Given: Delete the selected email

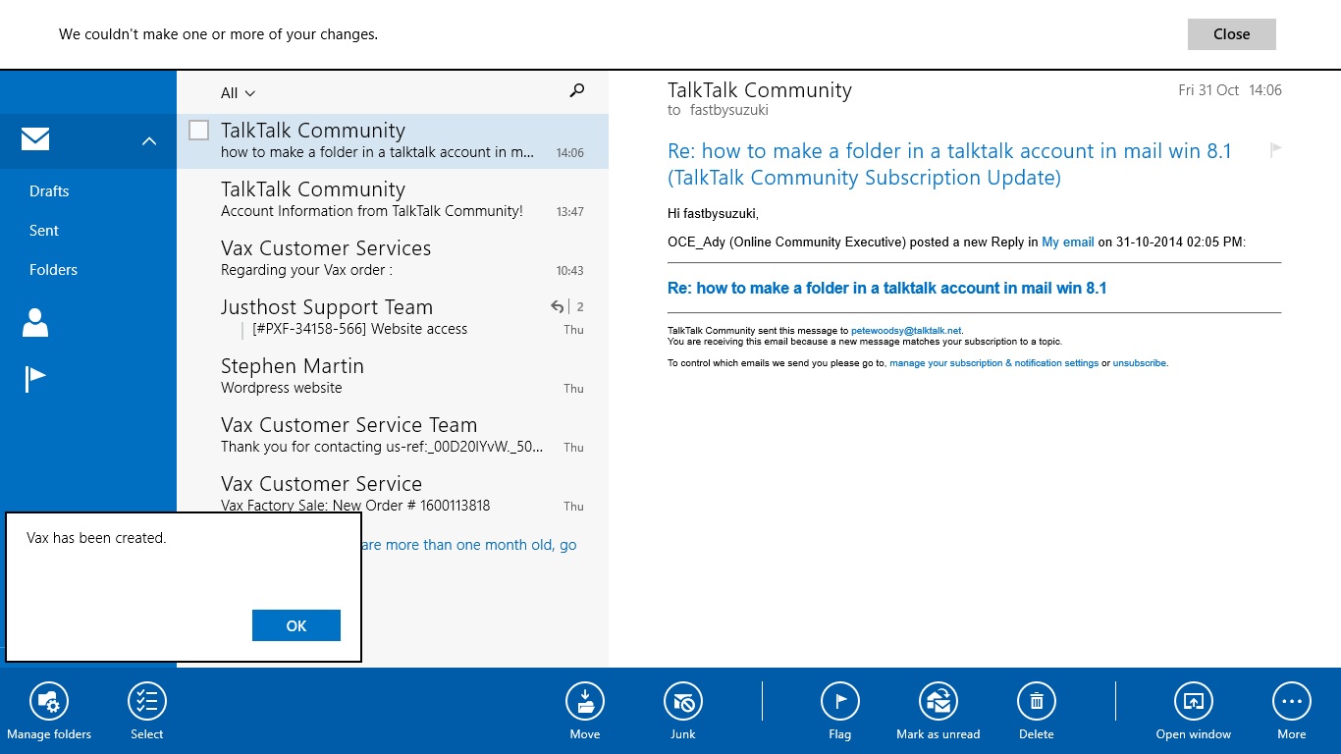Looking at the screenshot, I should pos(1037,701).
